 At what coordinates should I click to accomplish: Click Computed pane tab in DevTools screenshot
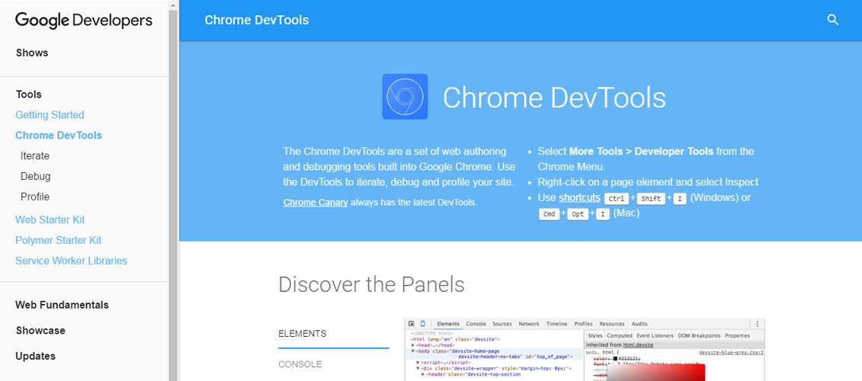[620, 335]
